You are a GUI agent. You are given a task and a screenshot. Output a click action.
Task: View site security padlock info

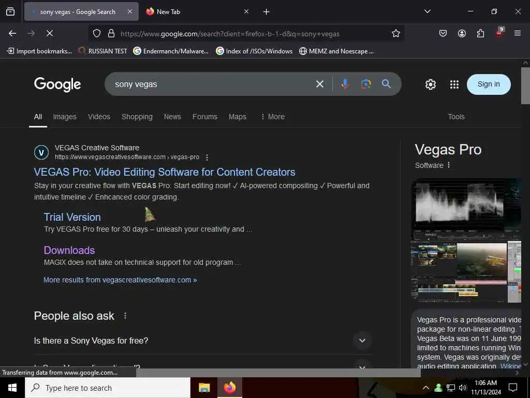111,33
